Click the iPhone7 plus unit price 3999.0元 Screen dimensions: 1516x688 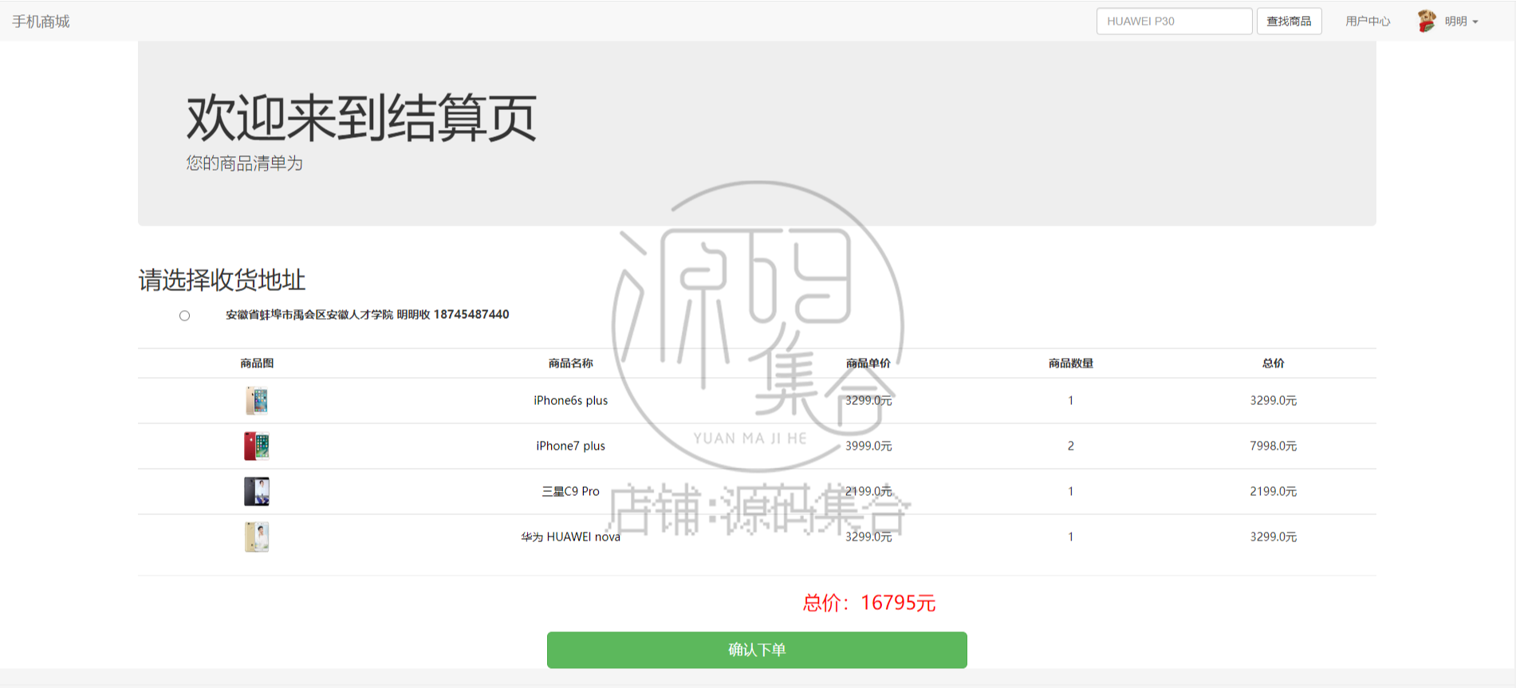pyautogui.click(x=868, y=446)
